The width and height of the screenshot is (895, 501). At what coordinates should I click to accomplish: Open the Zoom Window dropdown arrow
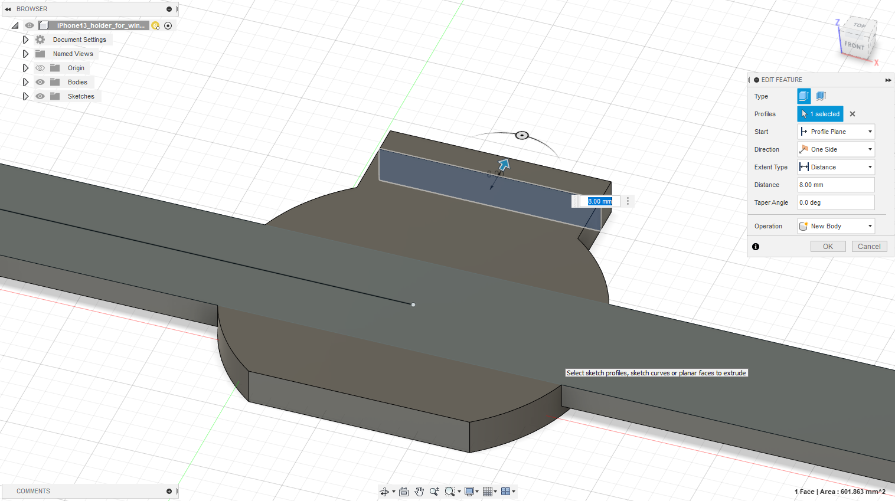point(459,492)
